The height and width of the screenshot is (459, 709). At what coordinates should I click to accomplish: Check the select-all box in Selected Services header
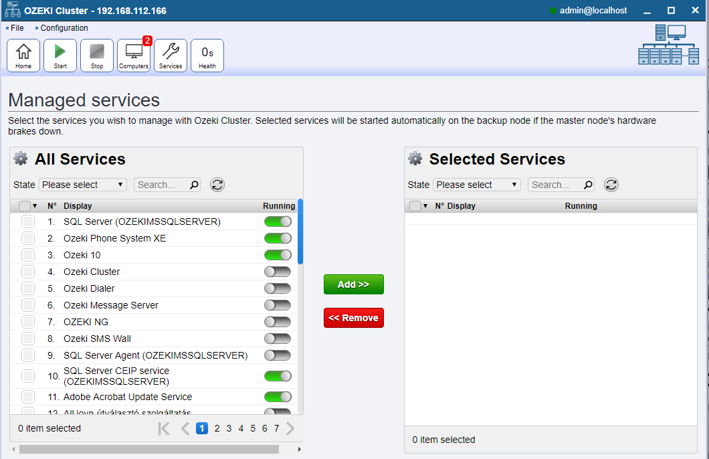pyautogui.click(x=415, y=206)
